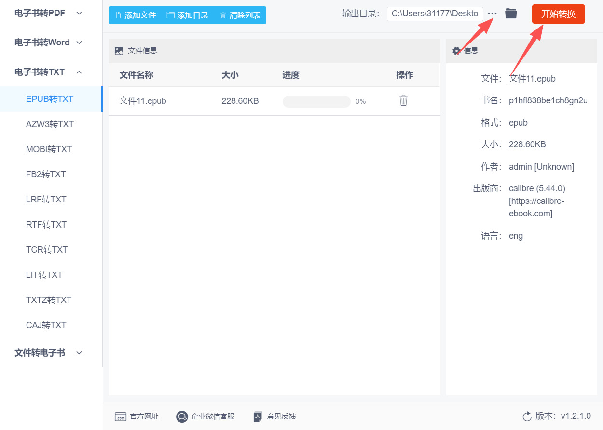This screenshot has width=603, height=430.
Task: Select MOBI转TXT in the sidebar
Action: (51, 149)
